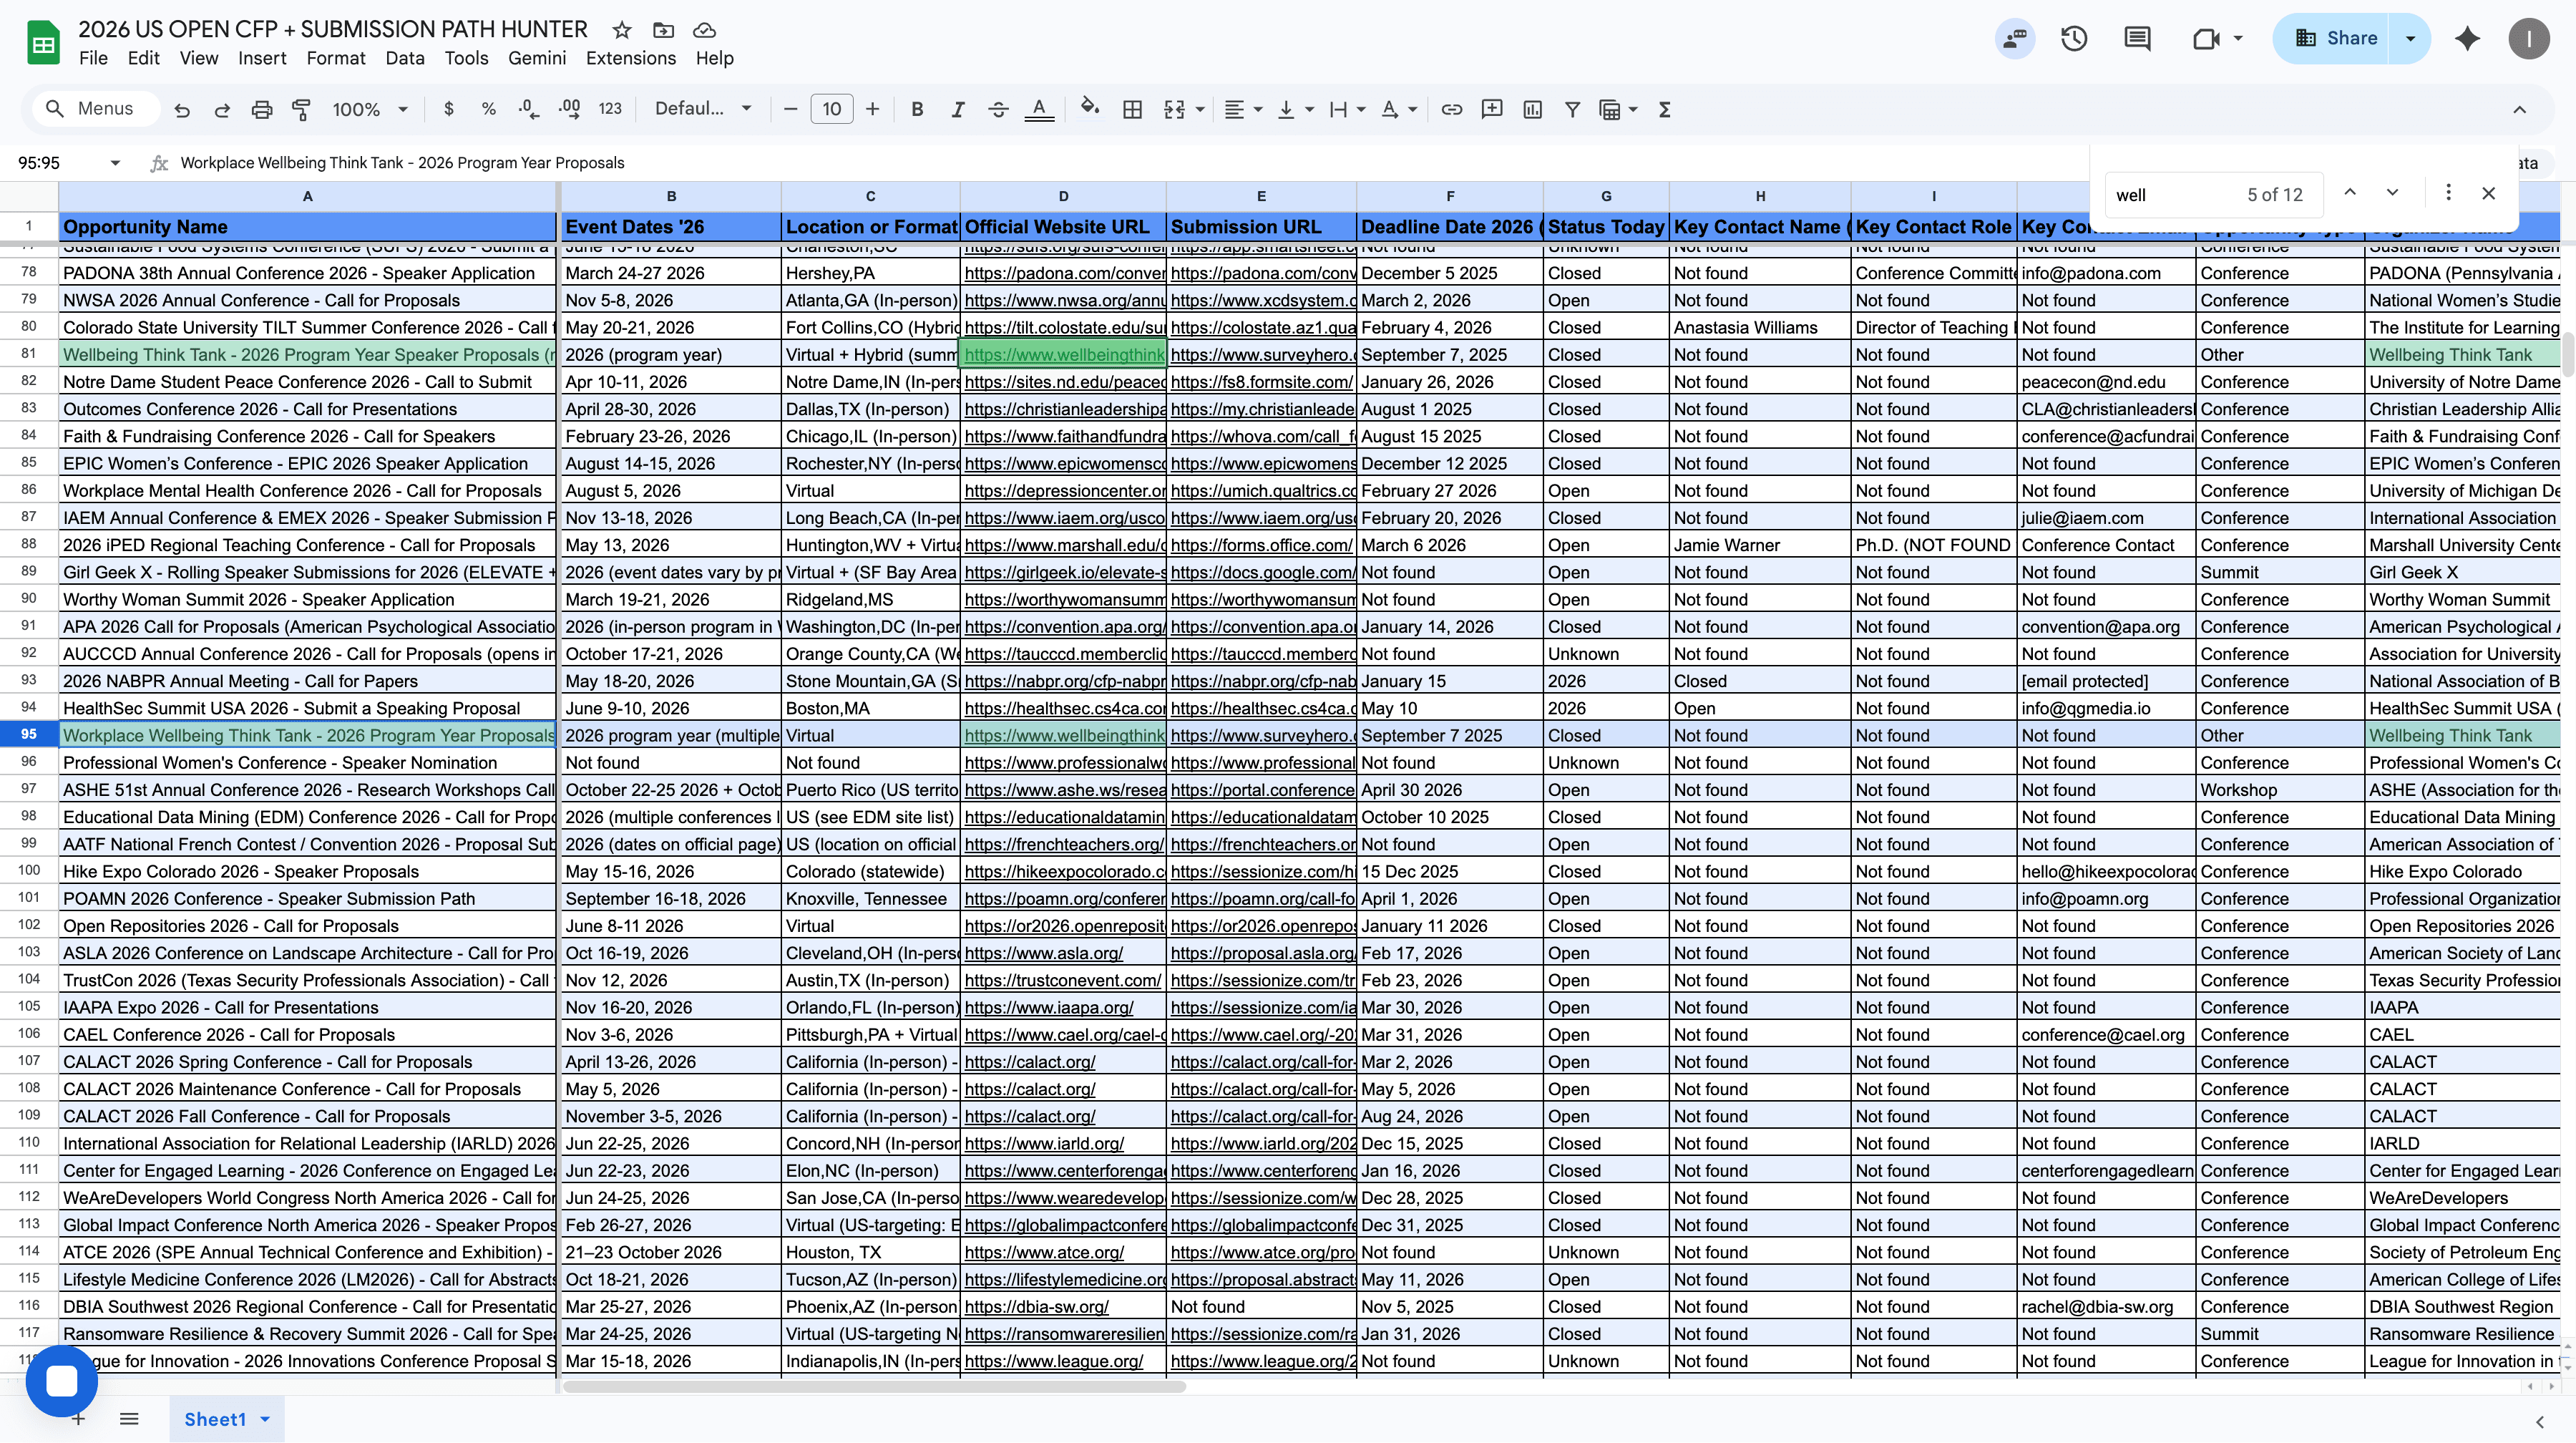Open the fill color picker

coord(1090,108)
